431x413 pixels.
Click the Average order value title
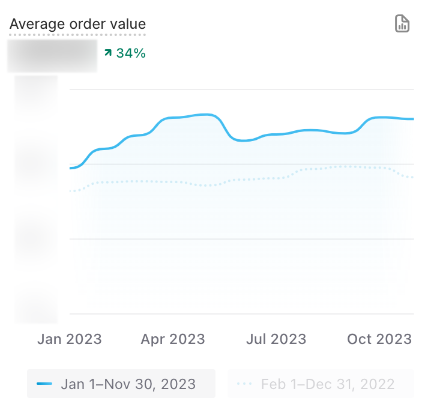(77, 25)
